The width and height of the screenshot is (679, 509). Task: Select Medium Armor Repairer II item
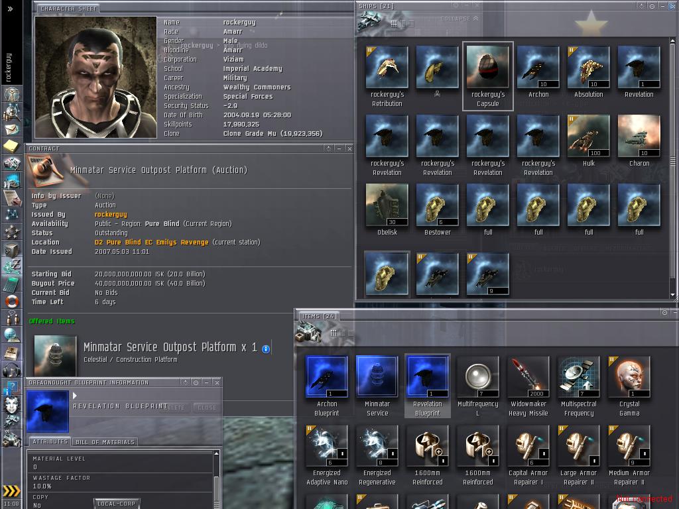(629, 455)
